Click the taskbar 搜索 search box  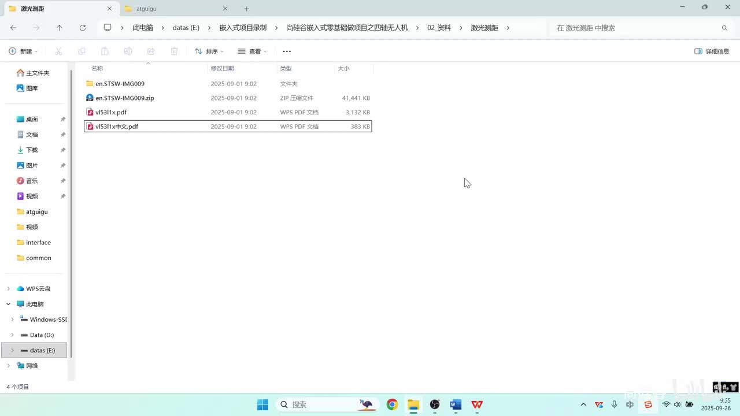click(x=327, y=404)
